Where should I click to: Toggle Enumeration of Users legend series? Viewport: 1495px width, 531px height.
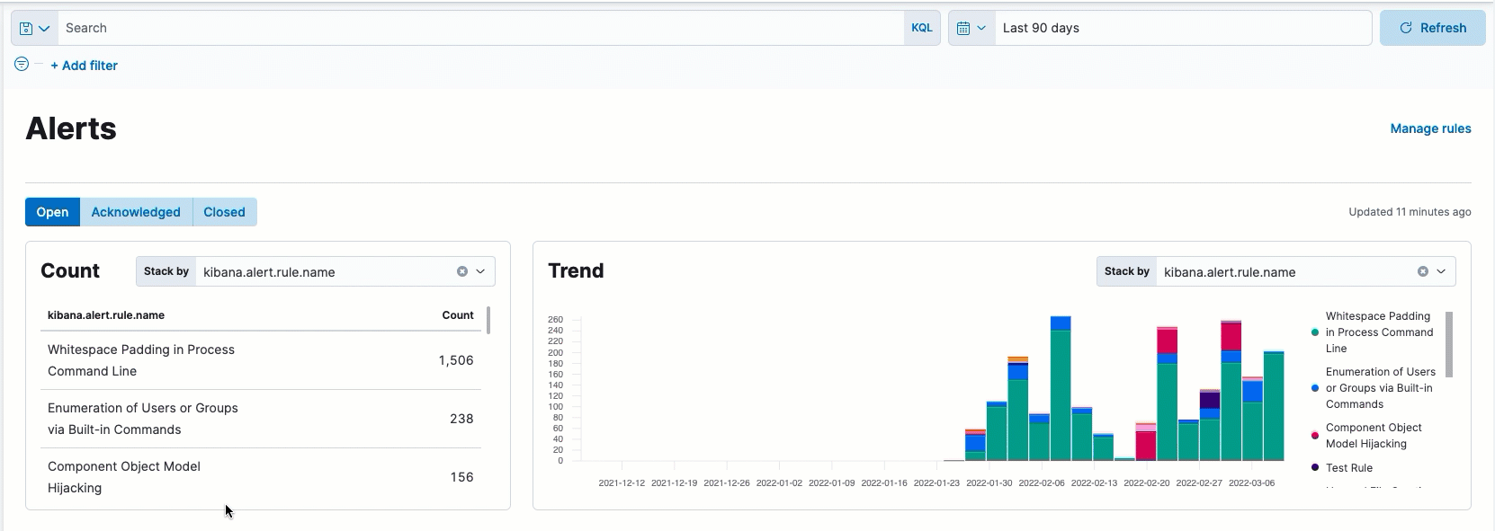click(1379, 388)
